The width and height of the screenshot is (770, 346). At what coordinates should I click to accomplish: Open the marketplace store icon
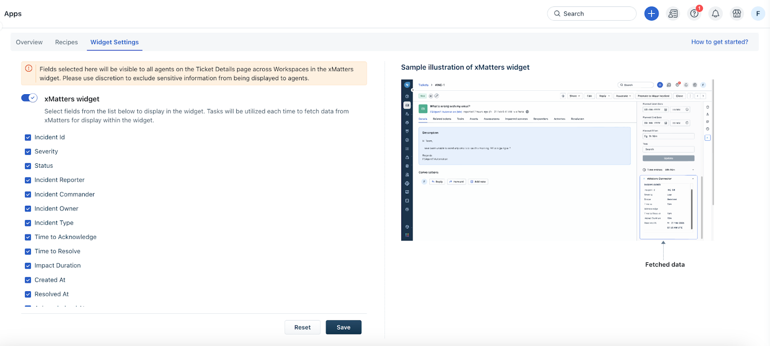coord(737,13)
